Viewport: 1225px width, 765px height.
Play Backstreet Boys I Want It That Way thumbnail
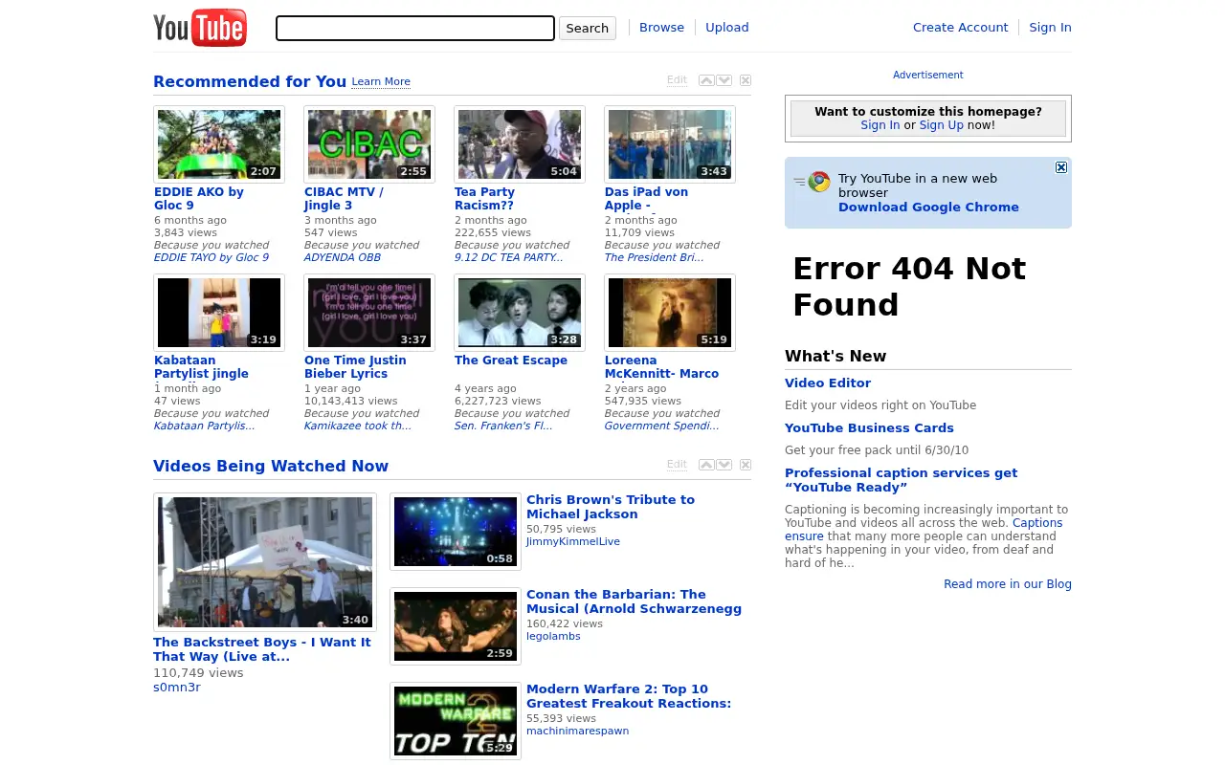coord(265,562)
